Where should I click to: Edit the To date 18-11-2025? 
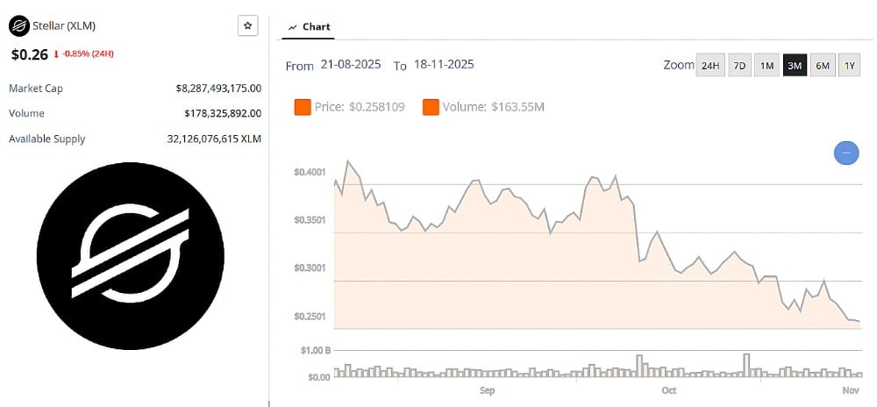click(x=445, y=66)
